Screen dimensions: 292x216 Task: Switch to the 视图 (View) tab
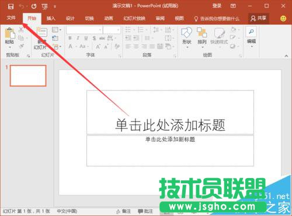coord(179,18)
